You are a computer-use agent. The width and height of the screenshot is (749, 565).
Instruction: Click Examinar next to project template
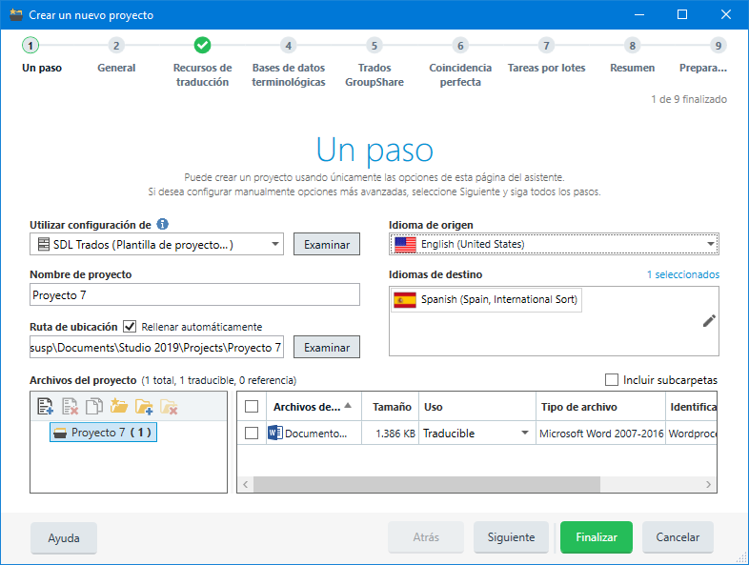(327, 245)
